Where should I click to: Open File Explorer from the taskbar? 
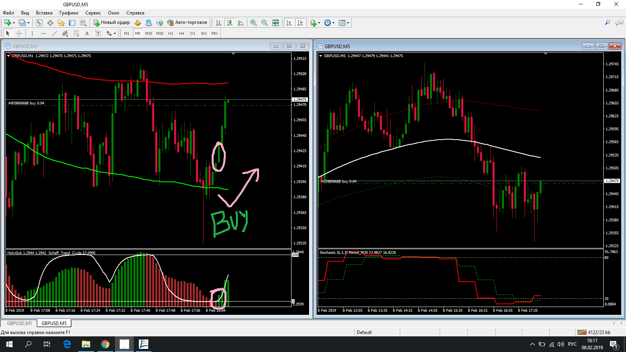86,344
